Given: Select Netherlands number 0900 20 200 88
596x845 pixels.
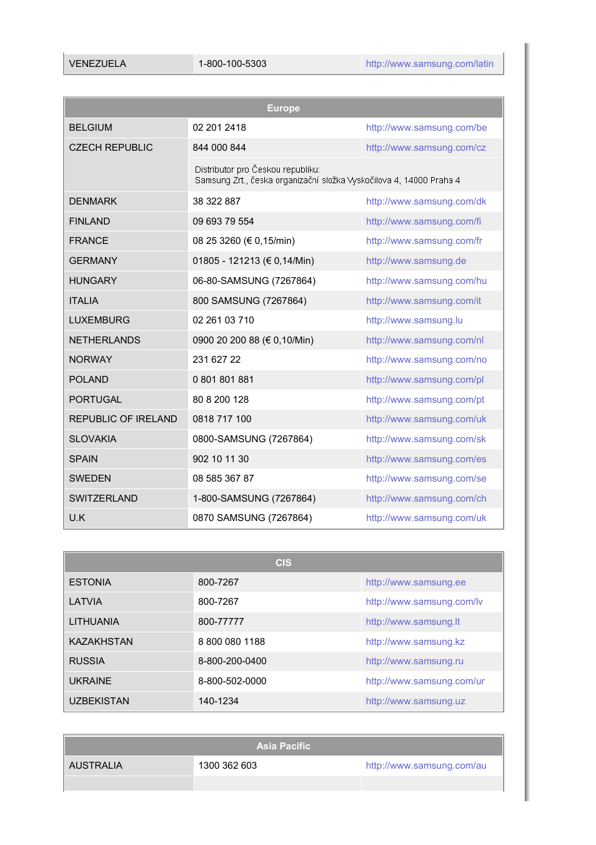Looking at the screenshot, I should pyautogui.click(x=226, y=340).
